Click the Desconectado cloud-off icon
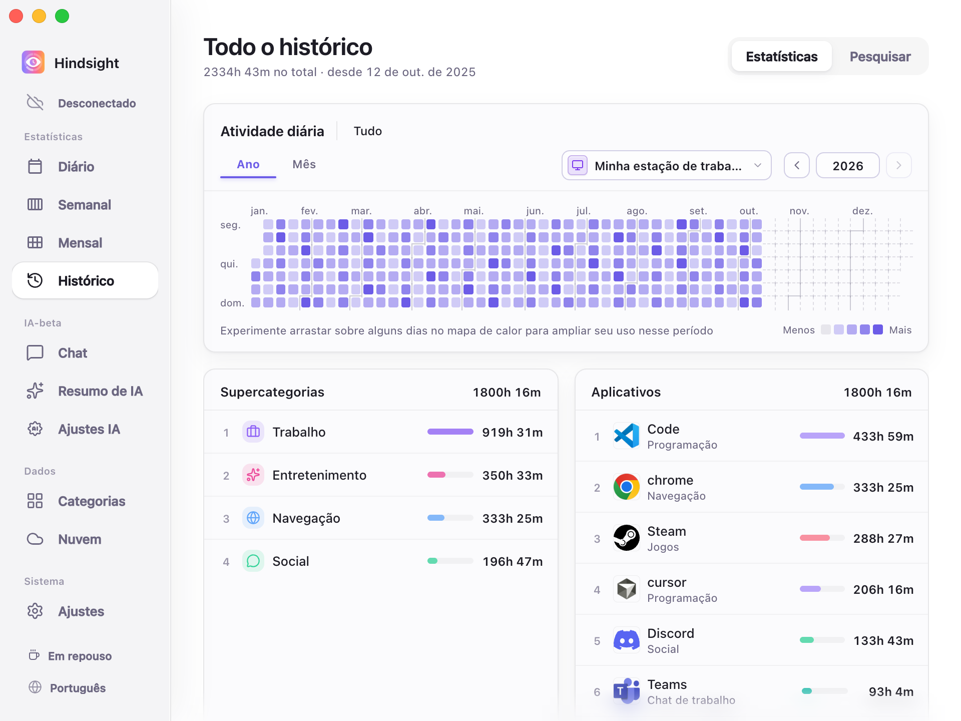961x721 pixels. tap(35, 103)
